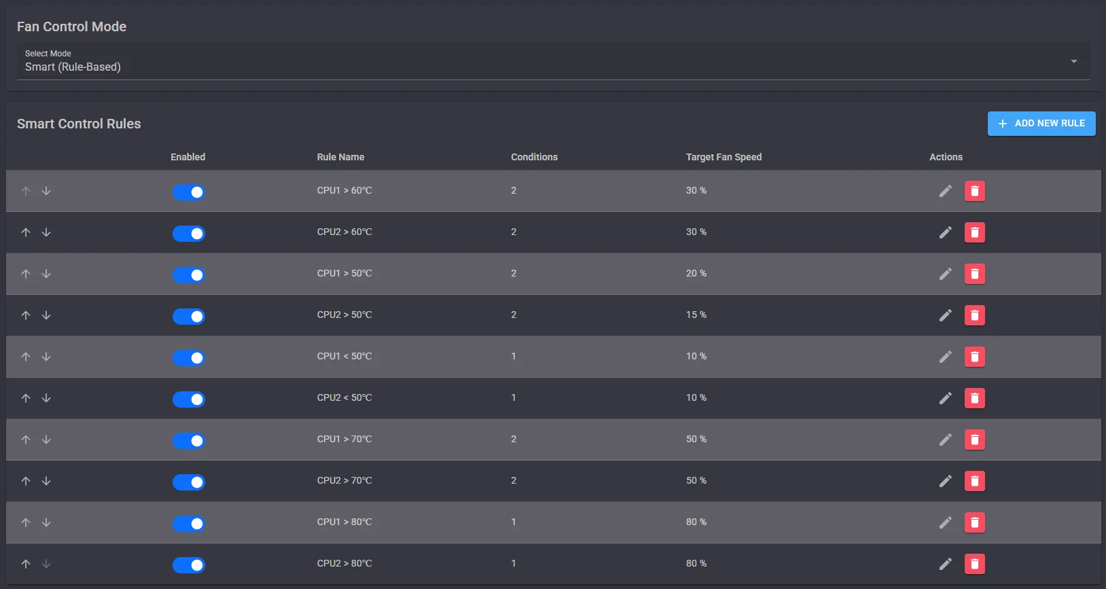
Task: Move CPU2 > 60°C rule down
Action: point(46,232)
